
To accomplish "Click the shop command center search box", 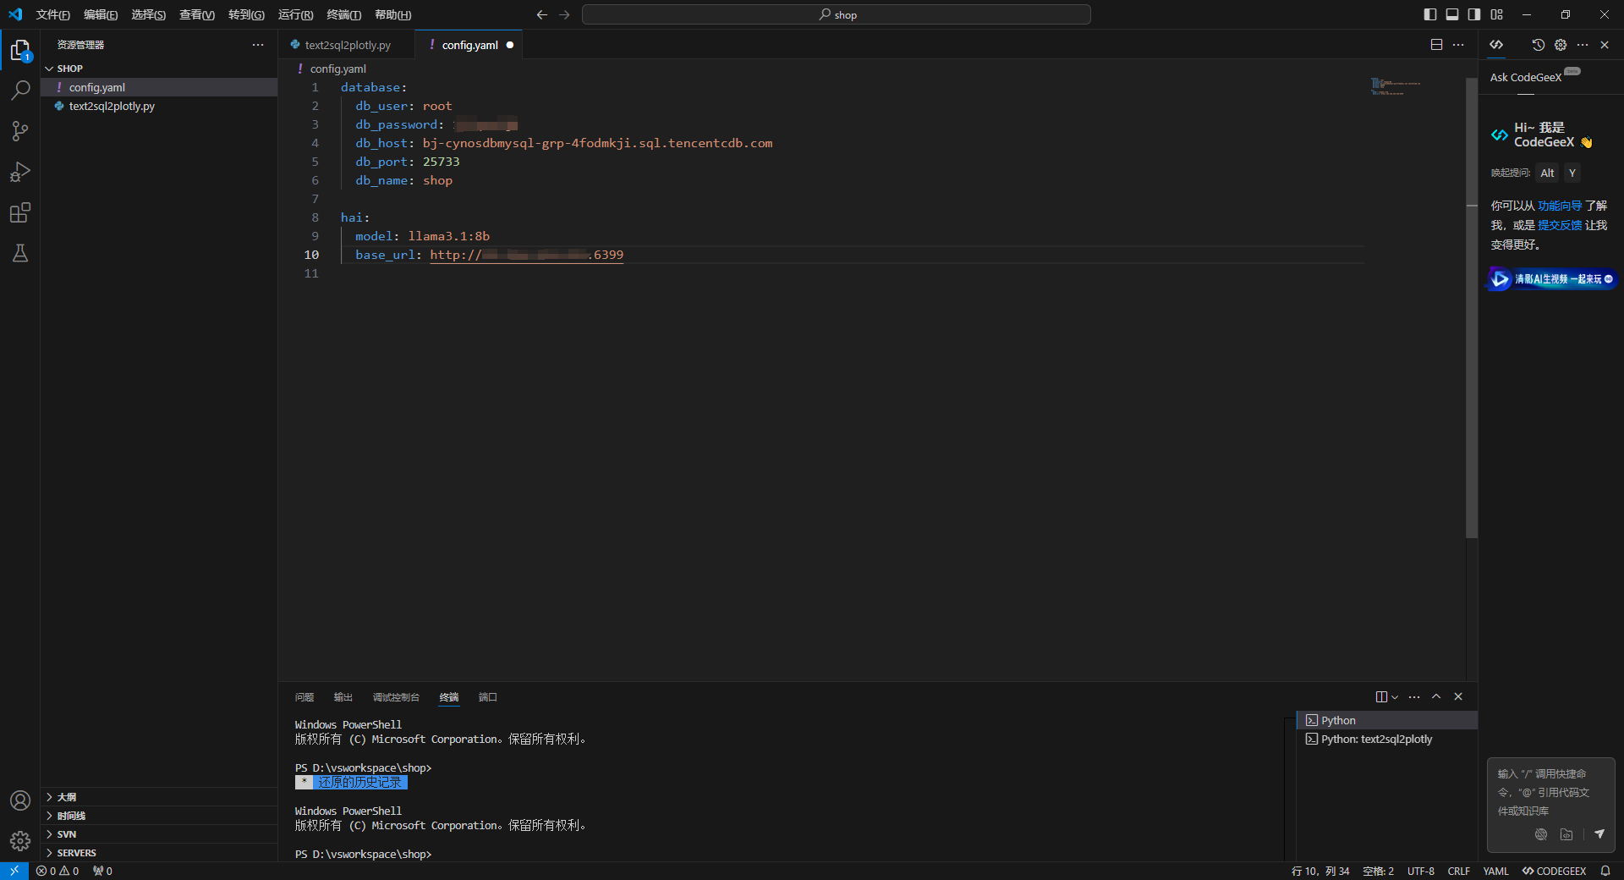I will click(x=837, y=14).
